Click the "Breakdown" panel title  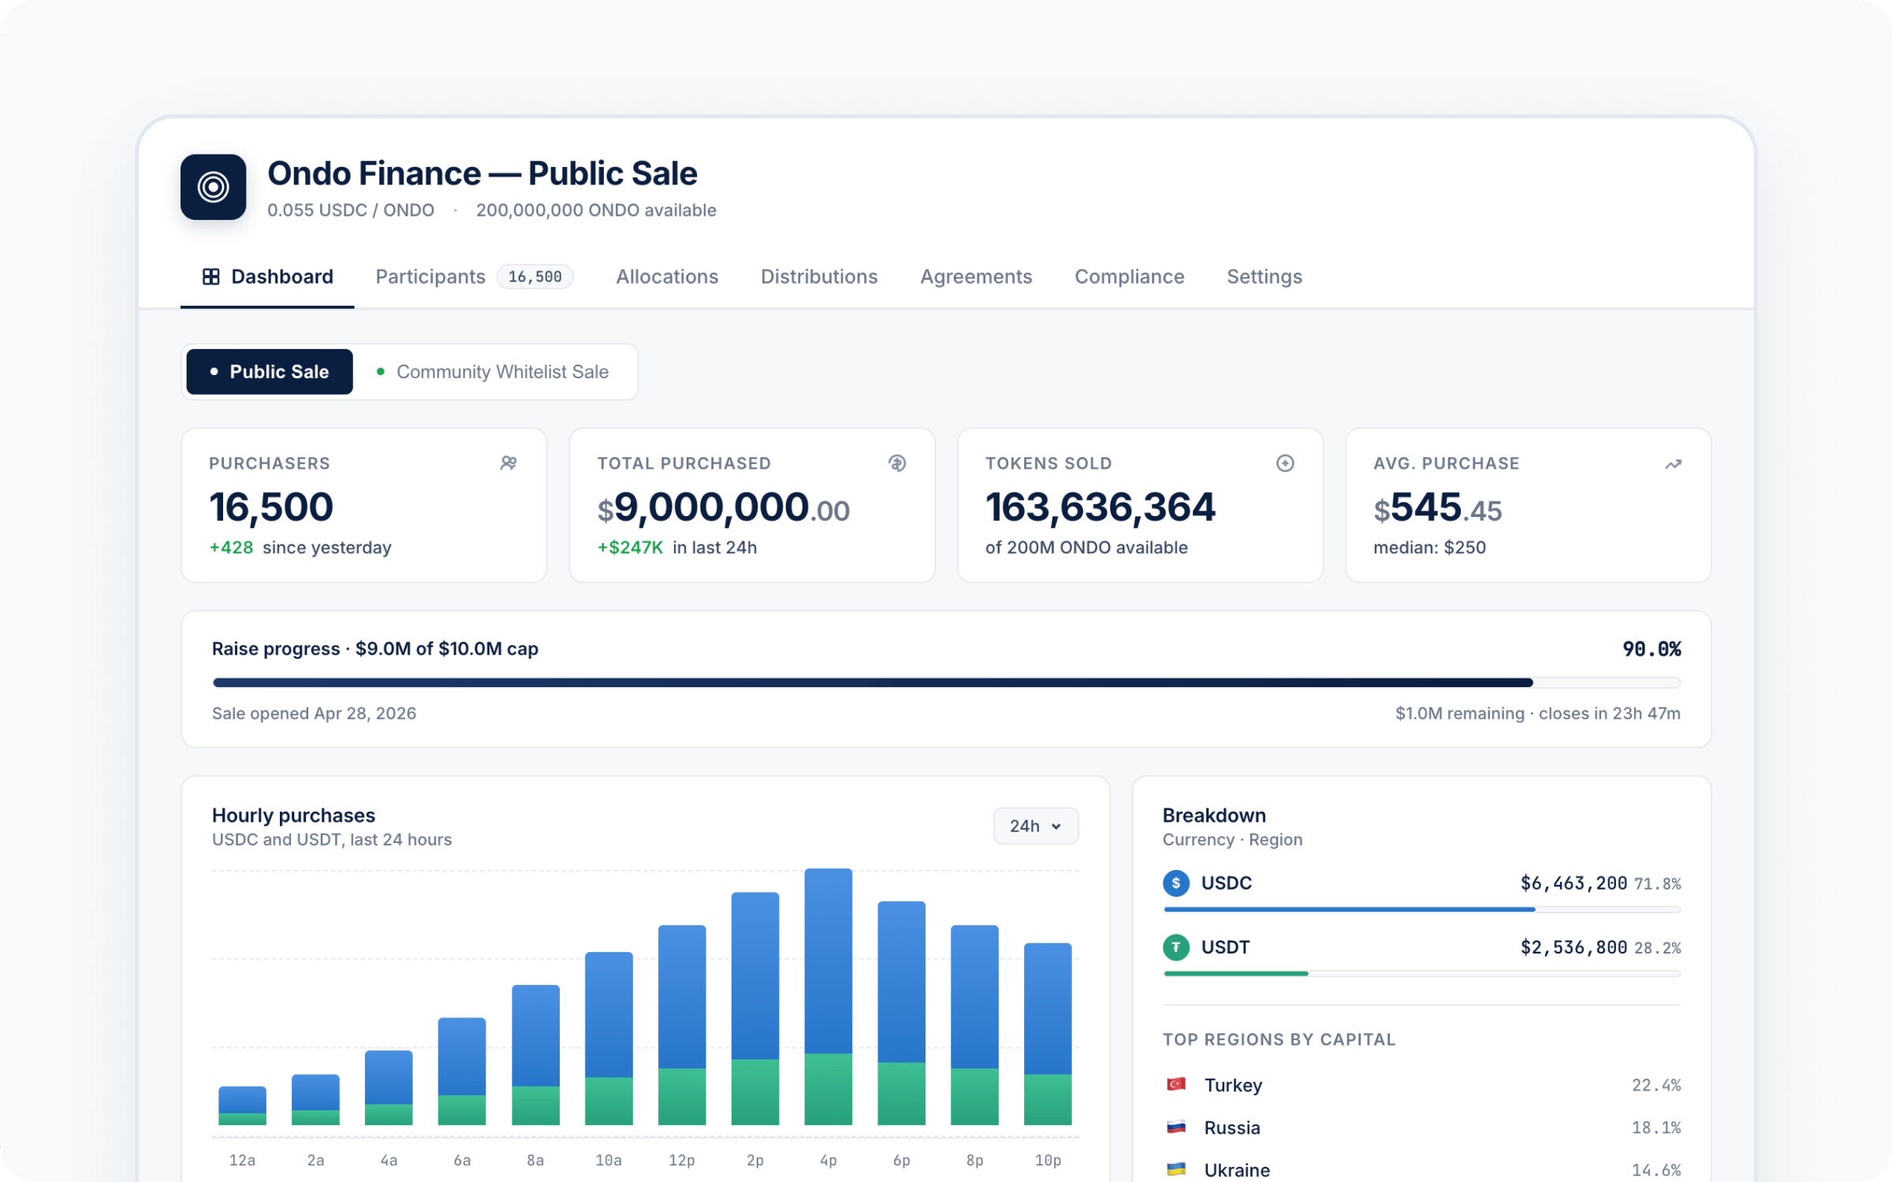tap(1214, 815)
